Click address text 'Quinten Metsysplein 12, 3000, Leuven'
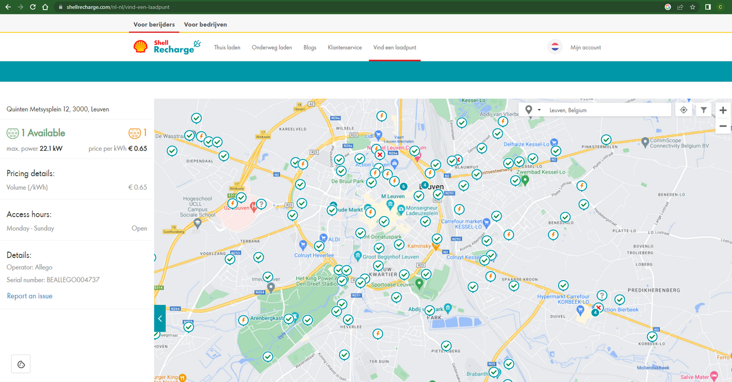The image size is (732, 382). click(58, 109)
